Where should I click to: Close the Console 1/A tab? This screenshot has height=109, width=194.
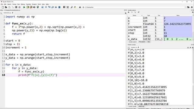[x=138, y=47]
